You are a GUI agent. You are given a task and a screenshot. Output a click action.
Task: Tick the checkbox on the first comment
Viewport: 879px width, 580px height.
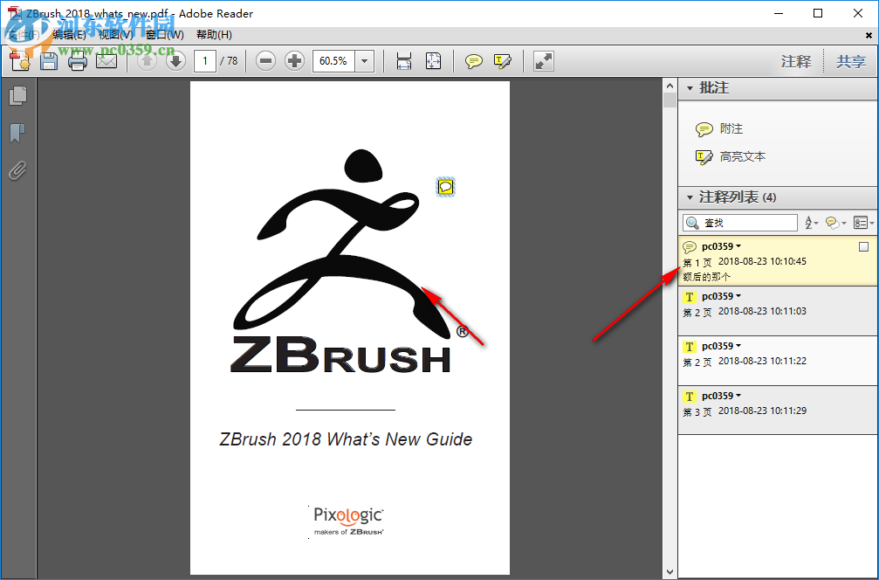pyautogui.click(x=864, y=246)
